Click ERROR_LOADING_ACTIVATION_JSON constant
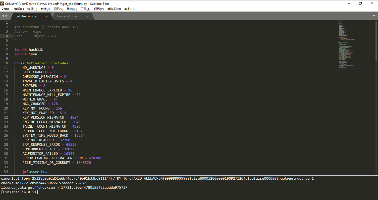Image resolution: width=378 pixels, height=200 pixels. [53, 158]
